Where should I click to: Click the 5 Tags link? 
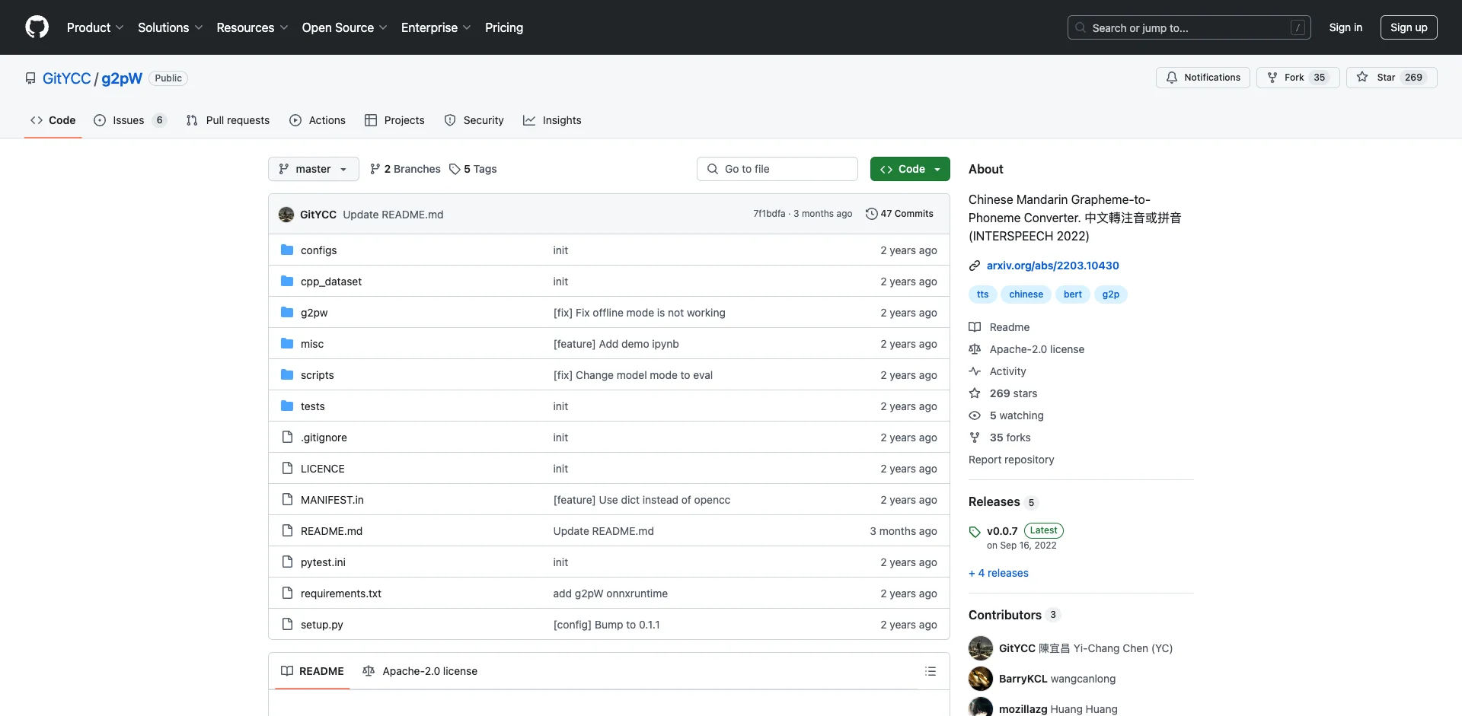point(473,169)
